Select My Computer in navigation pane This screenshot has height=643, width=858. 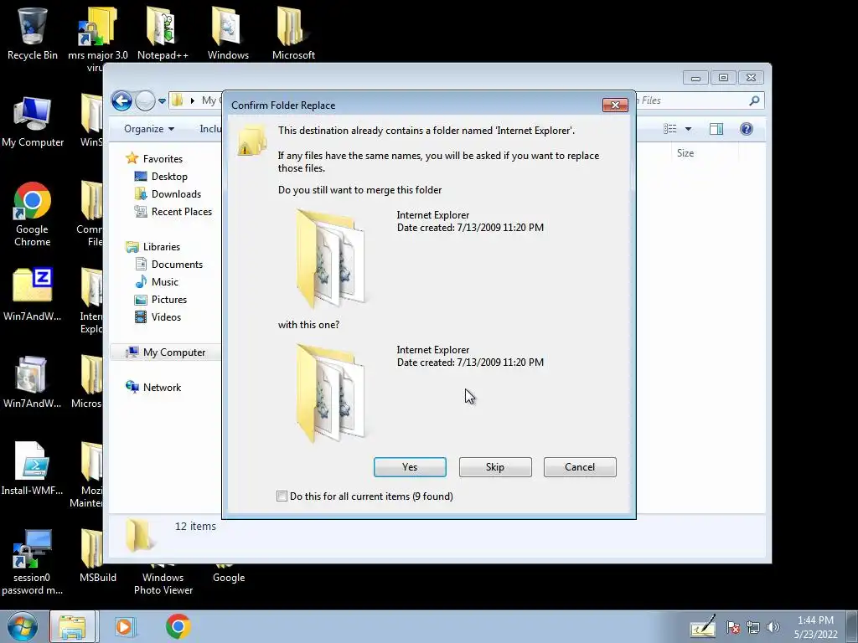click(x=174, y=352)
